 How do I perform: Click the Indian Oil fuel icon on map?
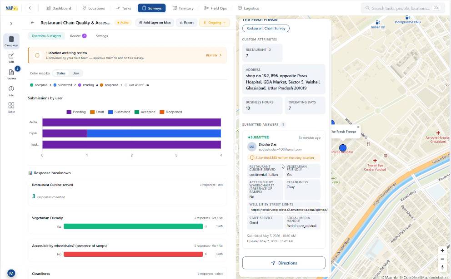tap(378, 22)
